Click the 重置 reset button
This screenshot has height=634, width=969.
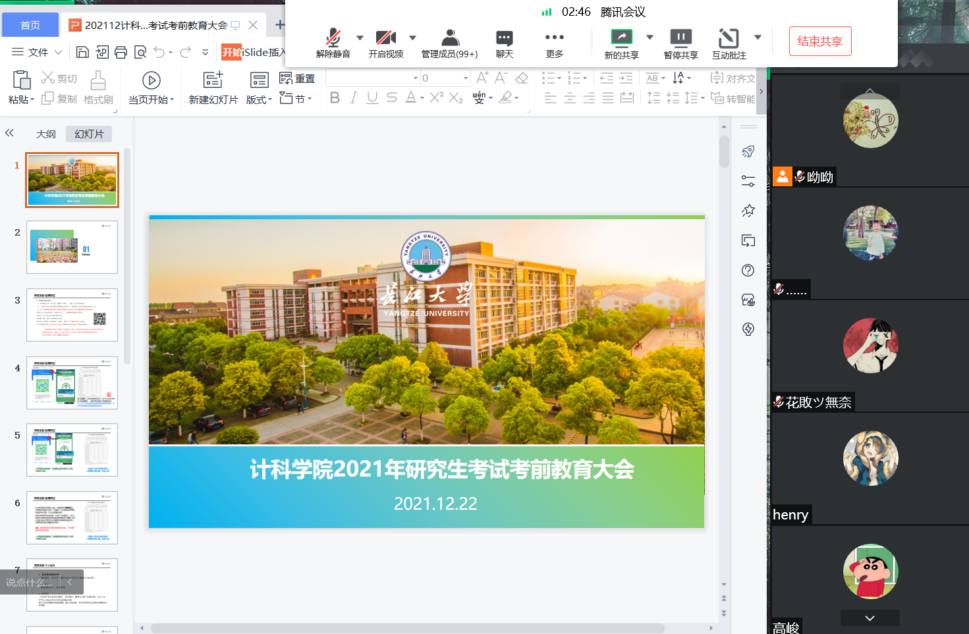pyautogui.click(x=298, y=78)
